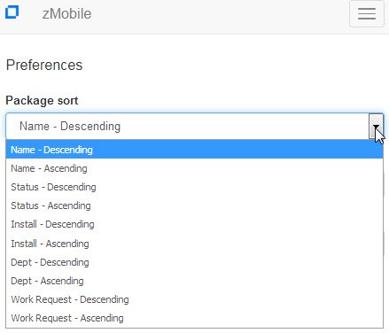The width and height of the screenshot is (389, 333).
Task: Pick Install - Descending from list
Action: tap(194, 224)
